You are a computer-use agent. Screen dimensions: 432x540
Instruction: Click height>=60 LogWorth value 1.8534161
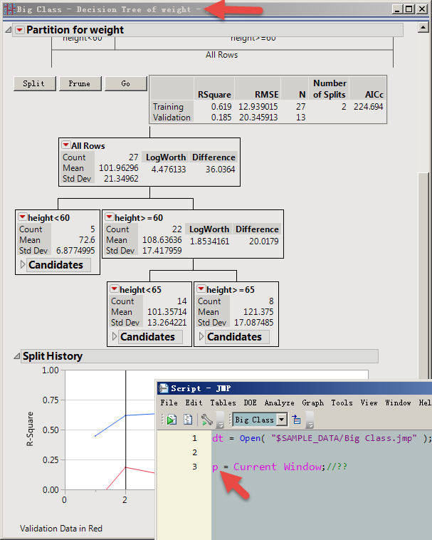click(x=209, y=242)
